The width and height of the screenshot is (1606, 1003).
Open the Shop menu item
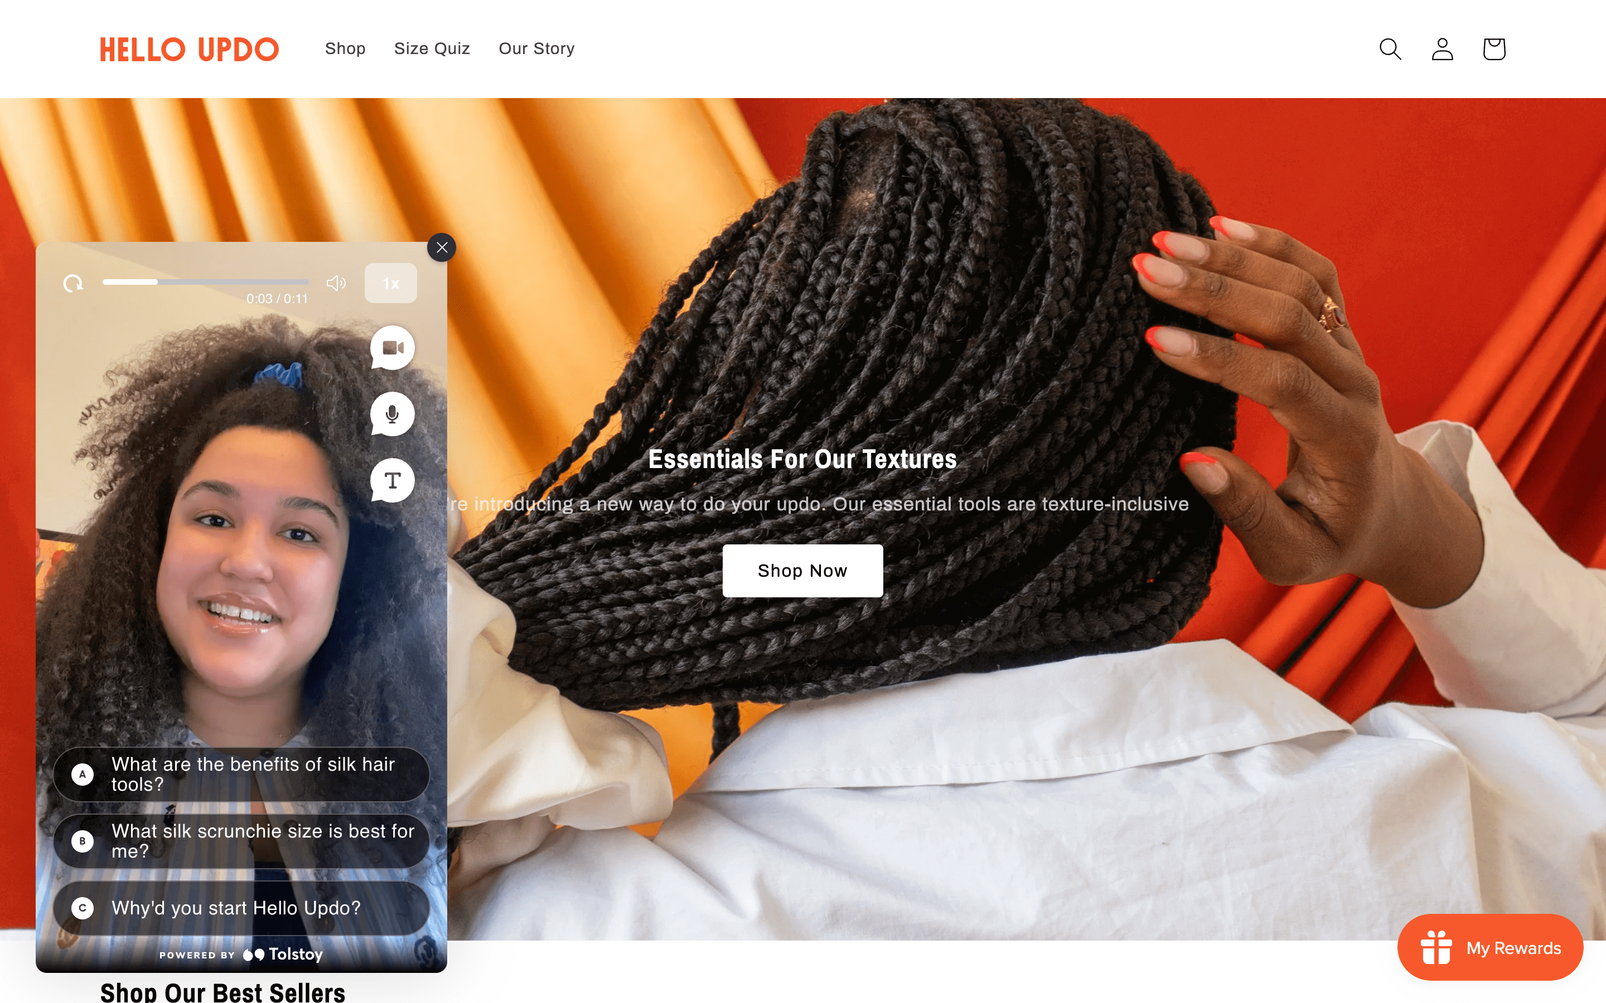point(345,48)
